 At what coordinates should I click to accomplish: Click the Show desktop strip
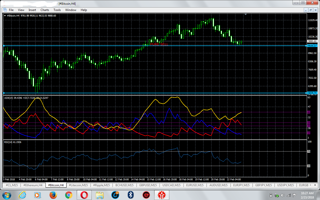point(318,195)
